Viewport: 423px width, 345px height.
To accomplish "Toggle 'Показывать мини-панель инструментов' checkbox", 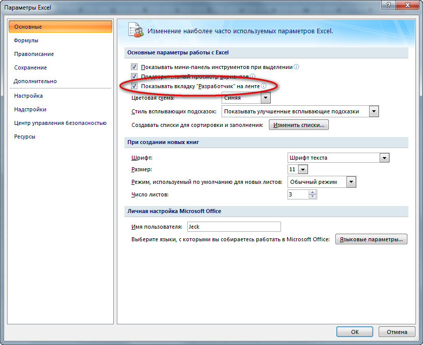I will tap(134, 66).
